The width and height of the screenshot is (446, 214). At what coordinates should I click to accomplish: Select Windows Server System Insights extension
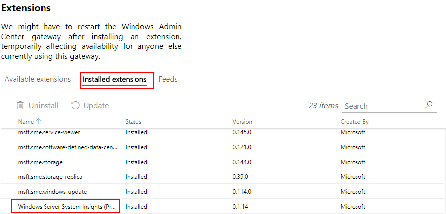(x=66, y=207)
